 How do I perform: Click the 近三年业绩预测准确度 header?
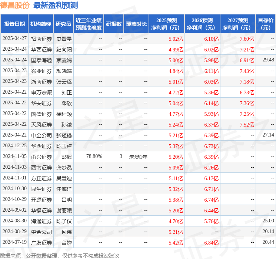(89, 24)
